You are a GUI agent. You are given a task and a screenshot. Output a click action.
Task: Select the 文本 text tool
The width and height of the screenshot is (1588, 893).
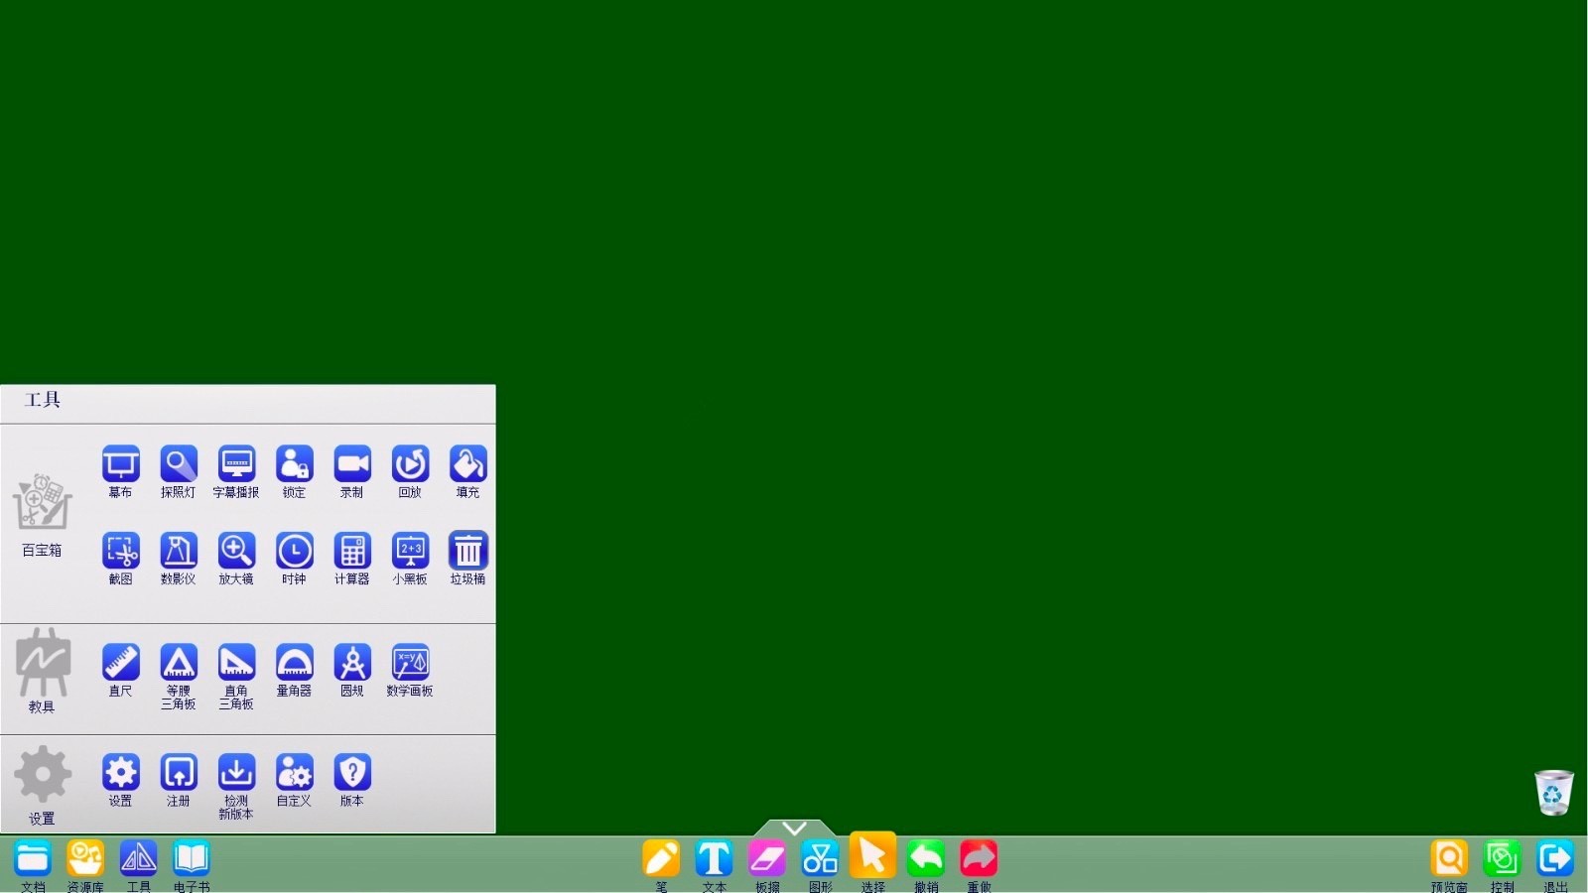(x=714, y=859)
